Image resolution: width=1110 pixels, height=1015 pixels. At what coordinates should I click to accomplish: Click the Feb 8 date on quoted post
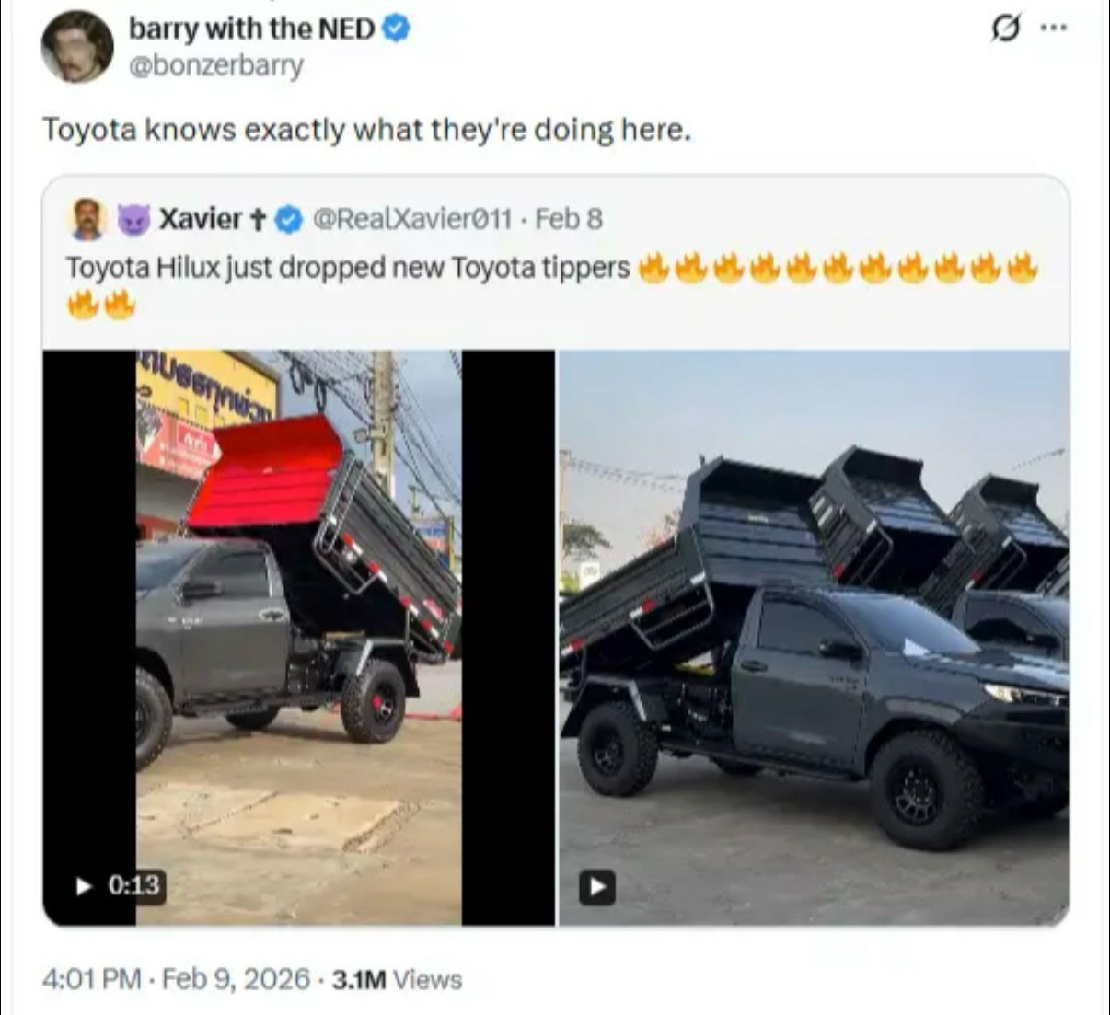(569, 219)
